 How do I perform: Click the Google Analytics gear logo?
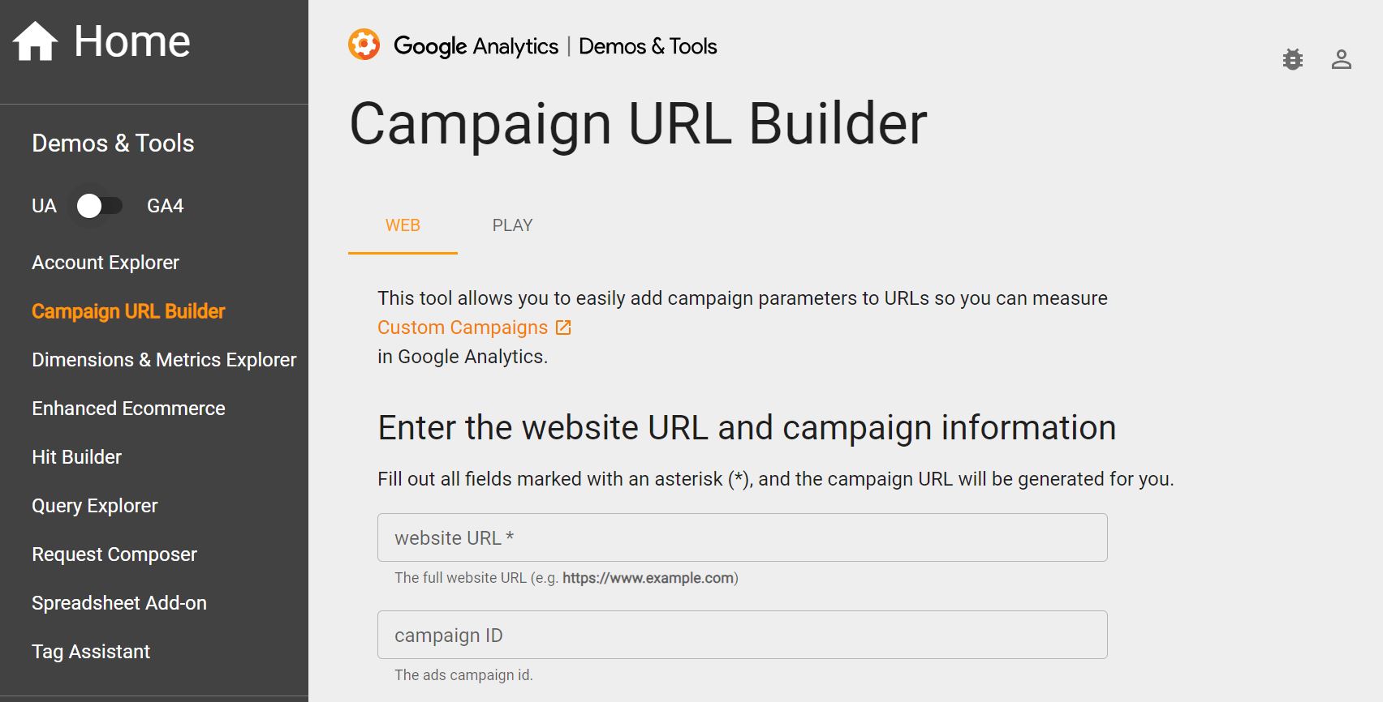click(364, 45)
